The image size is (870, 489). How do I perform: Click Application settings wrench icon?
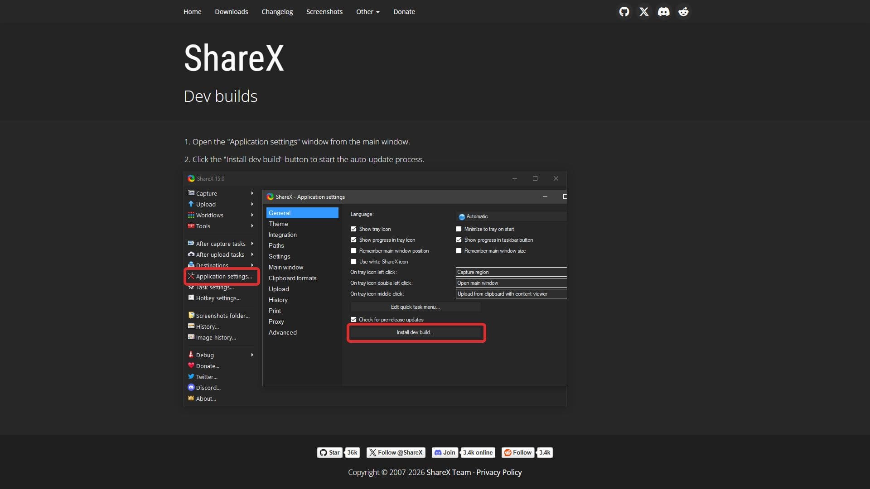click(191, 276)
